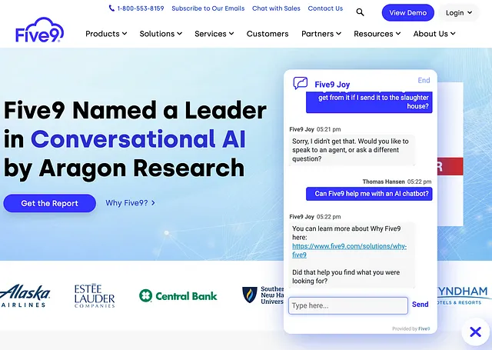This screenshot has height=350, width=492.
Task: Open Subscribe to Our Emails link
Action: (x=208, y=8)
